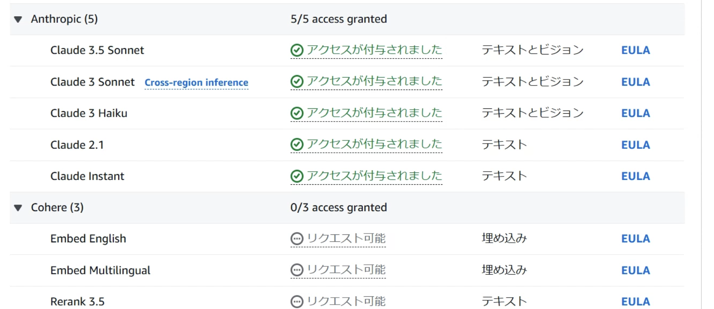Viewport: 714px width, 309px height.
Task: Open the EULA for Rerank 3.5
Action: pos(635,302)
